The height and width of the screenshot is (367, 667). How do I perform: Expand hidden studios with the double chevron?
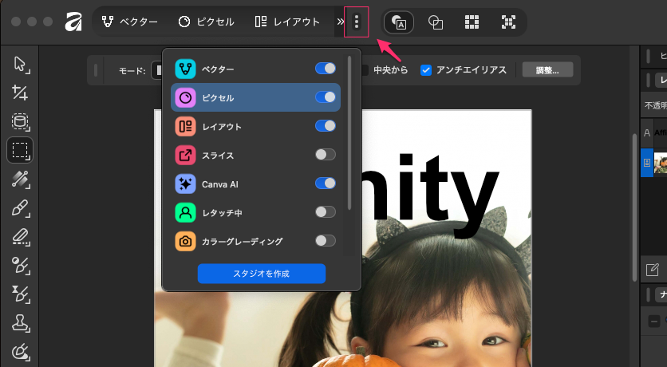[x=341, y=22]
